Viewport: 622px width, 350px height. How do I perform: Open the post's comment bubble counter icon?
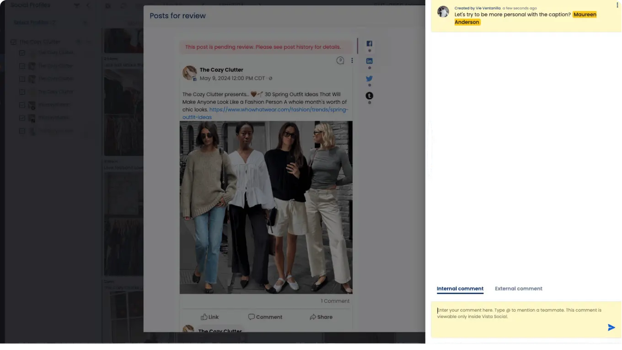[340, 60]
